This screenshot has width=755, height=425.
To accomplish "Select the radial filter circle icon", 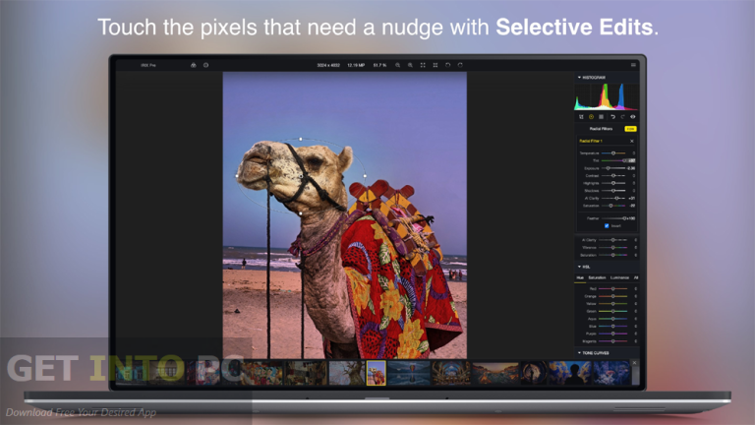I will click(590, 116).
